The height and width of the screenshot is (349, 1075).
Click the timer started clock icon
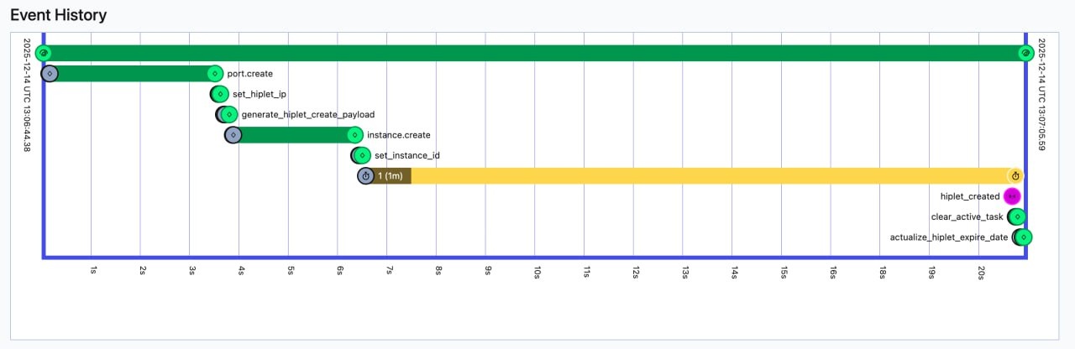tap(365, 176)
